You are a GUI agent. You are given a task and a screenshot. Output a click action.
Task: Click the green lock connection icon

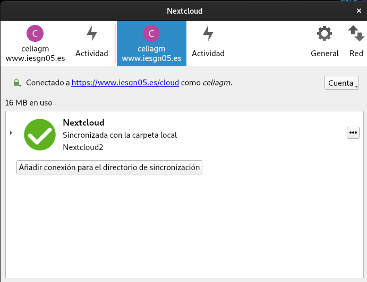tap(17, 83)
